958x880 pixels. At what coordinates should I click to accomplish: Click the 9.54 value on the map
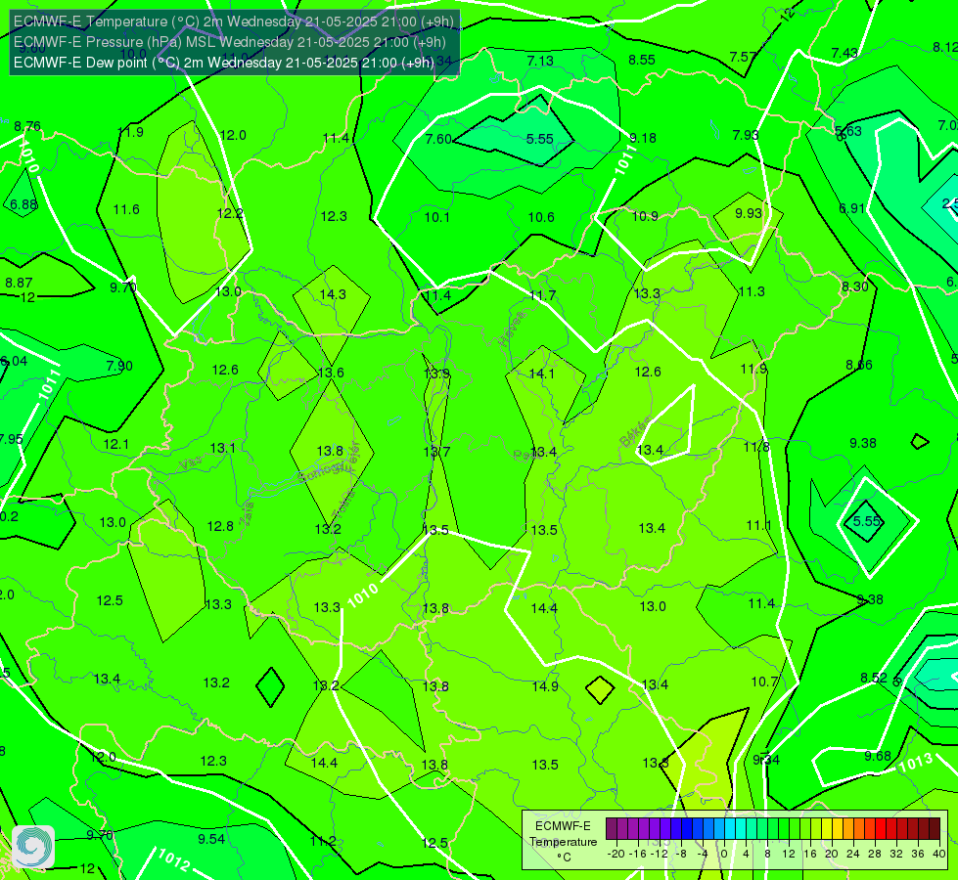tap(211, 839)
